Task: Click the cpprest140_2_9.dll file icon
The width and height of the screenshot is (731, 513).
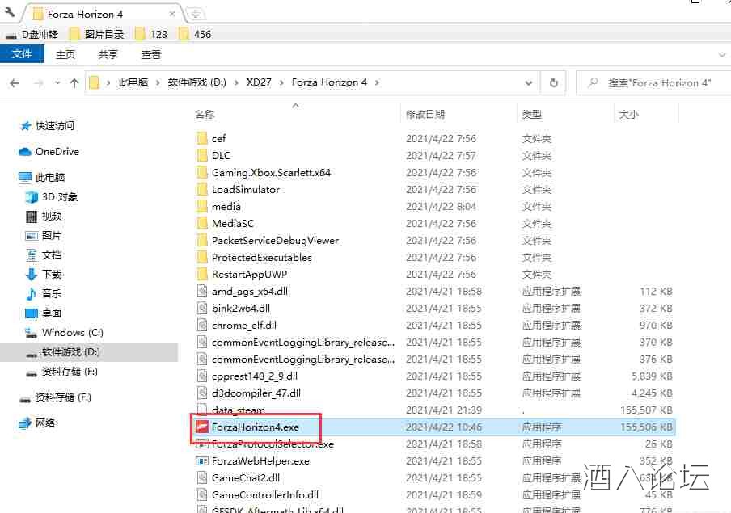Action: 202,376
